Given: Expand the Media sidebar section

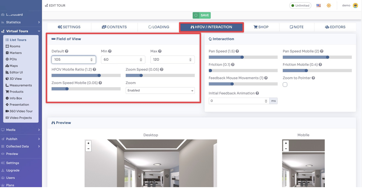Looking at the screenshot, I should pos(11,130).
